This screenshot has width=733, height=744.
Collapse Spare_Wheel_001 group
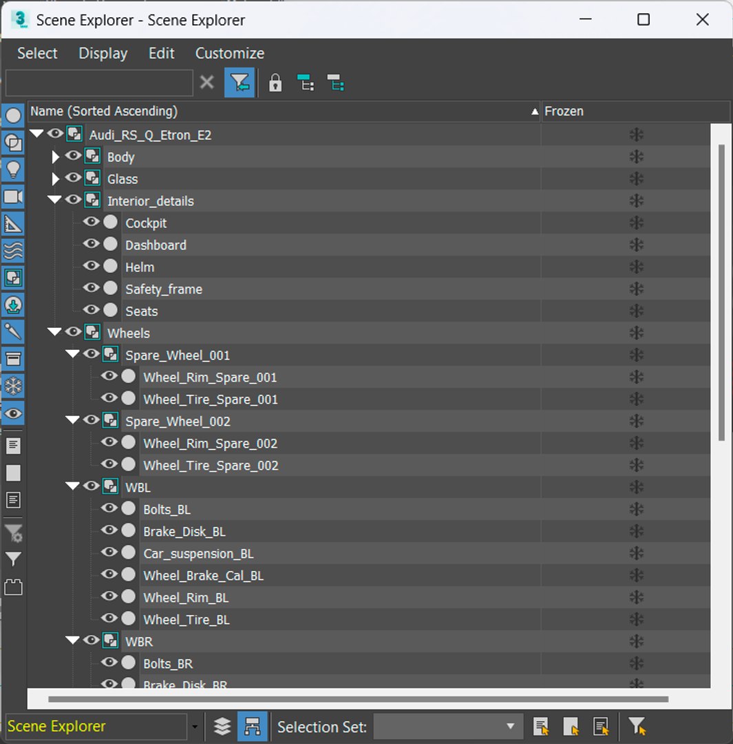click(72, 353)
